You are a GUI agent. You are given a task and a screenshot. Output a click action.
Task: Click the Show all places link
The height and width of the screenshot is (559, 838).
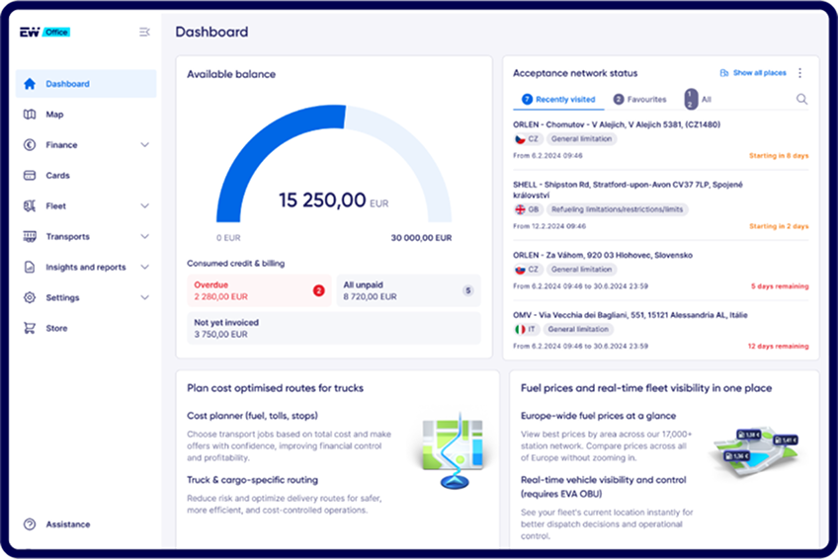point(759,73)
